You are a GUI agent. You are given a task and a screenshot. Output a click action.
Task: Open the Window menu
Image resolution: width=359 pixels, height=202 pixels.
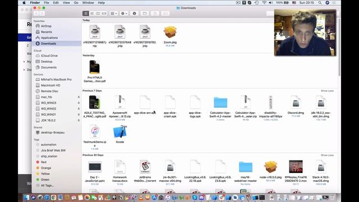pos(88,3)
